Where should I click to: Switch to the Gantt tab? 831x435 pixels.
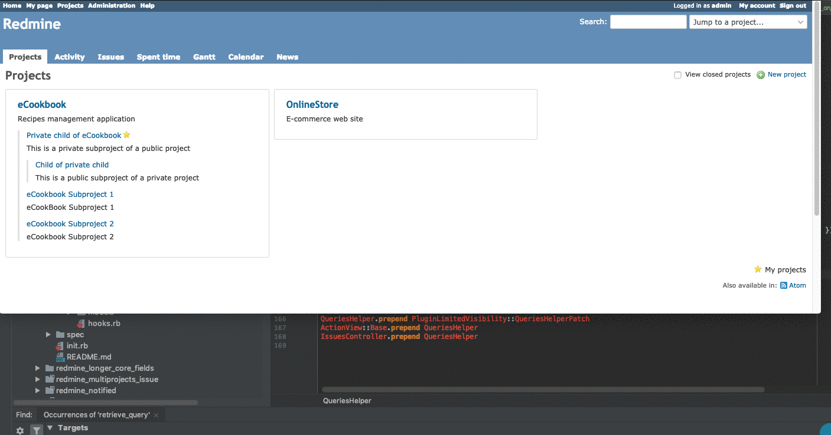[204, 57]
